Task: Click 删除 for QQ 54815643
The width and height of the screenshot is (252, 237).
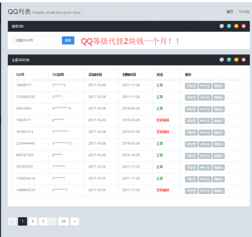Action: 218,109
